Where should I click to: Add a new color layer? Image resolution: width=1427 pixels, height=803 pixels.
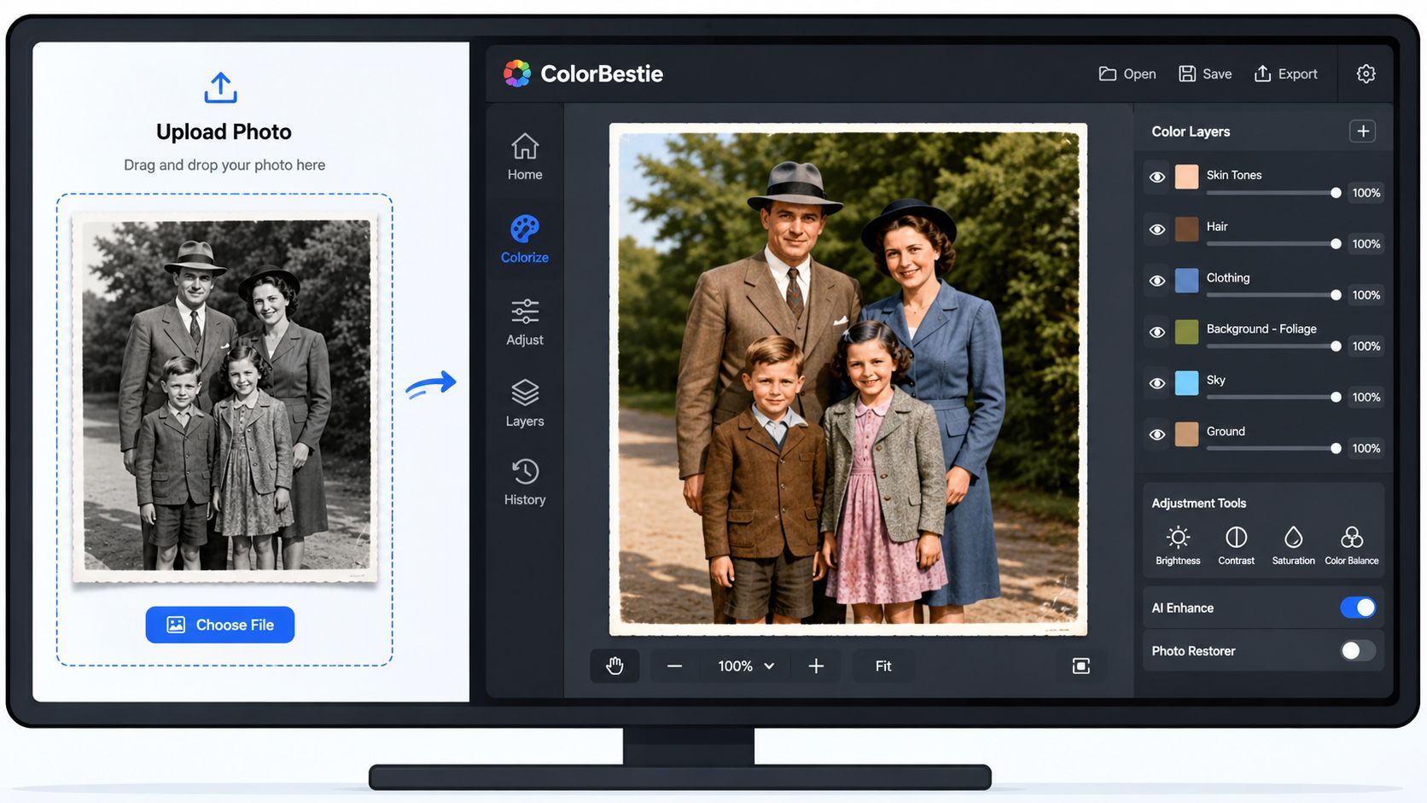tap(1363, 131)
